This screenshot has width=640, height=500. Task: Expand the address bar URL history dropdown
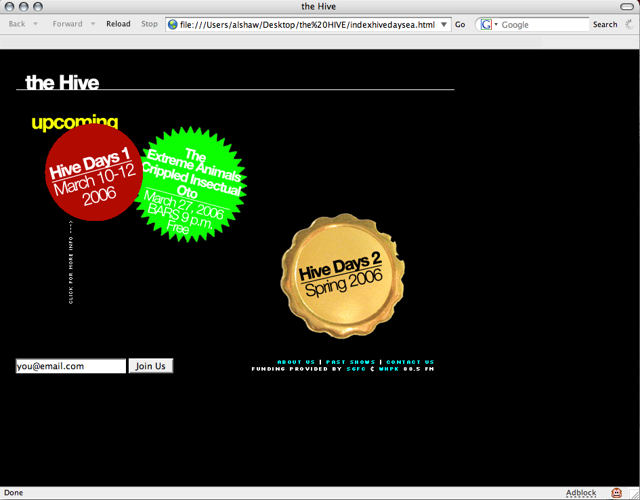(x=444, y=24)
